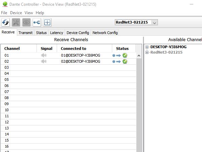Click the Status column header

[124, 49]
